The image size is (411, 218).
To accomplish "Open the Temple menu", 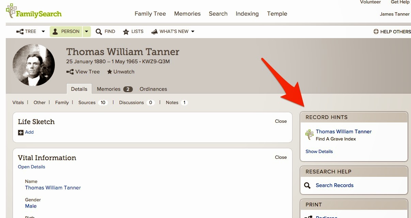I will click(277, 14).
